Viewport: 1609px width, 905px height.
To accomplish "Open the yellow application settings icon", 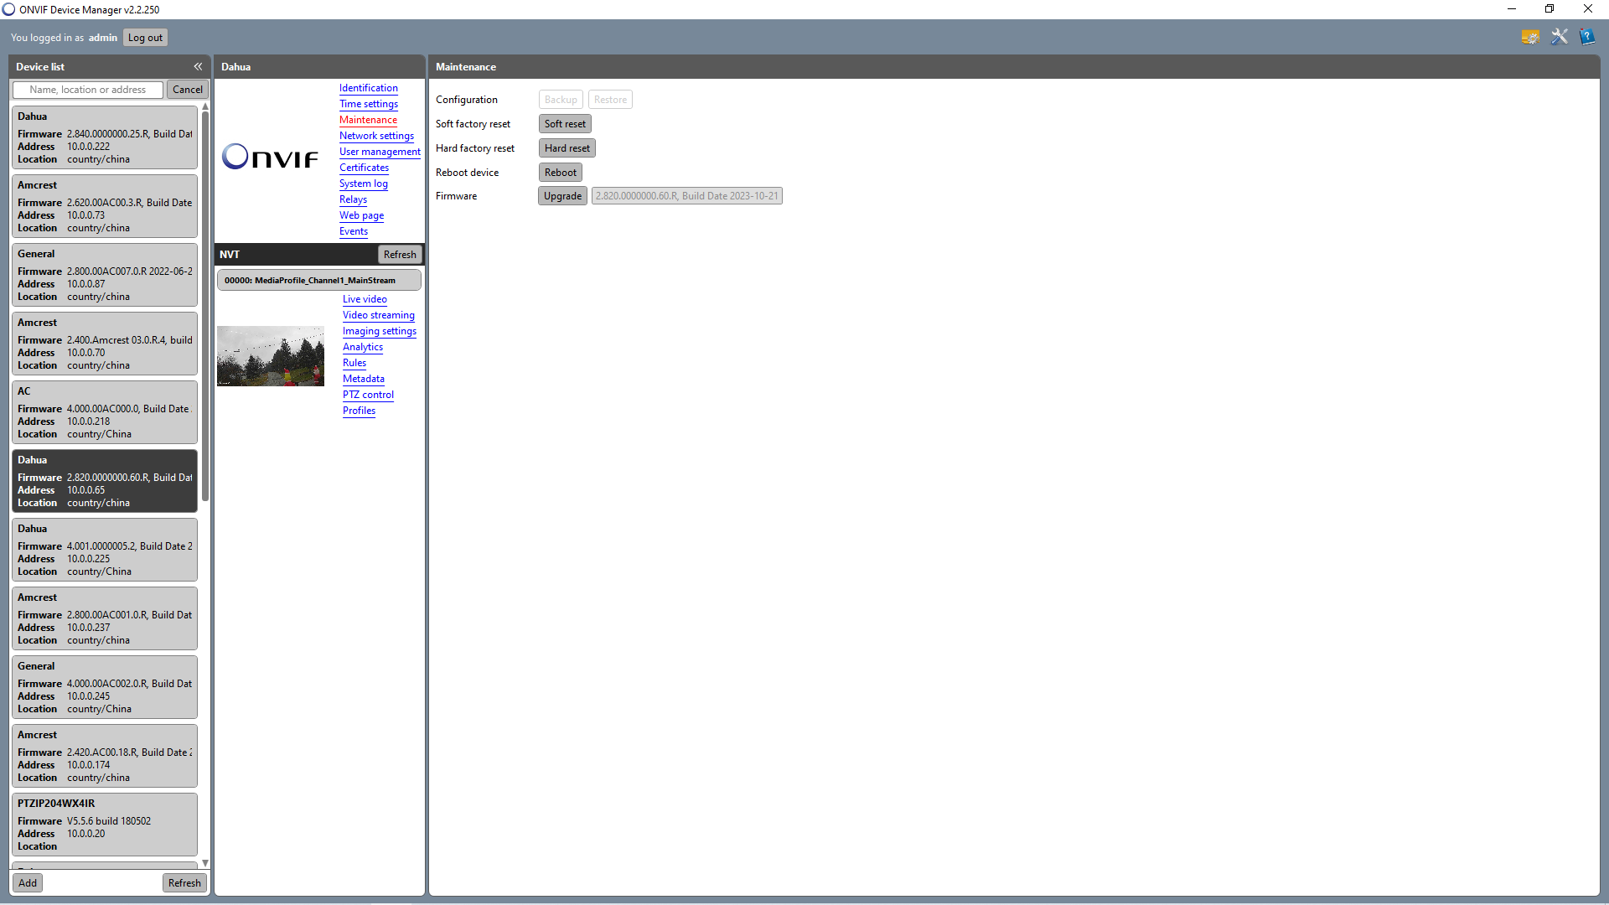I will point(1530,37).
